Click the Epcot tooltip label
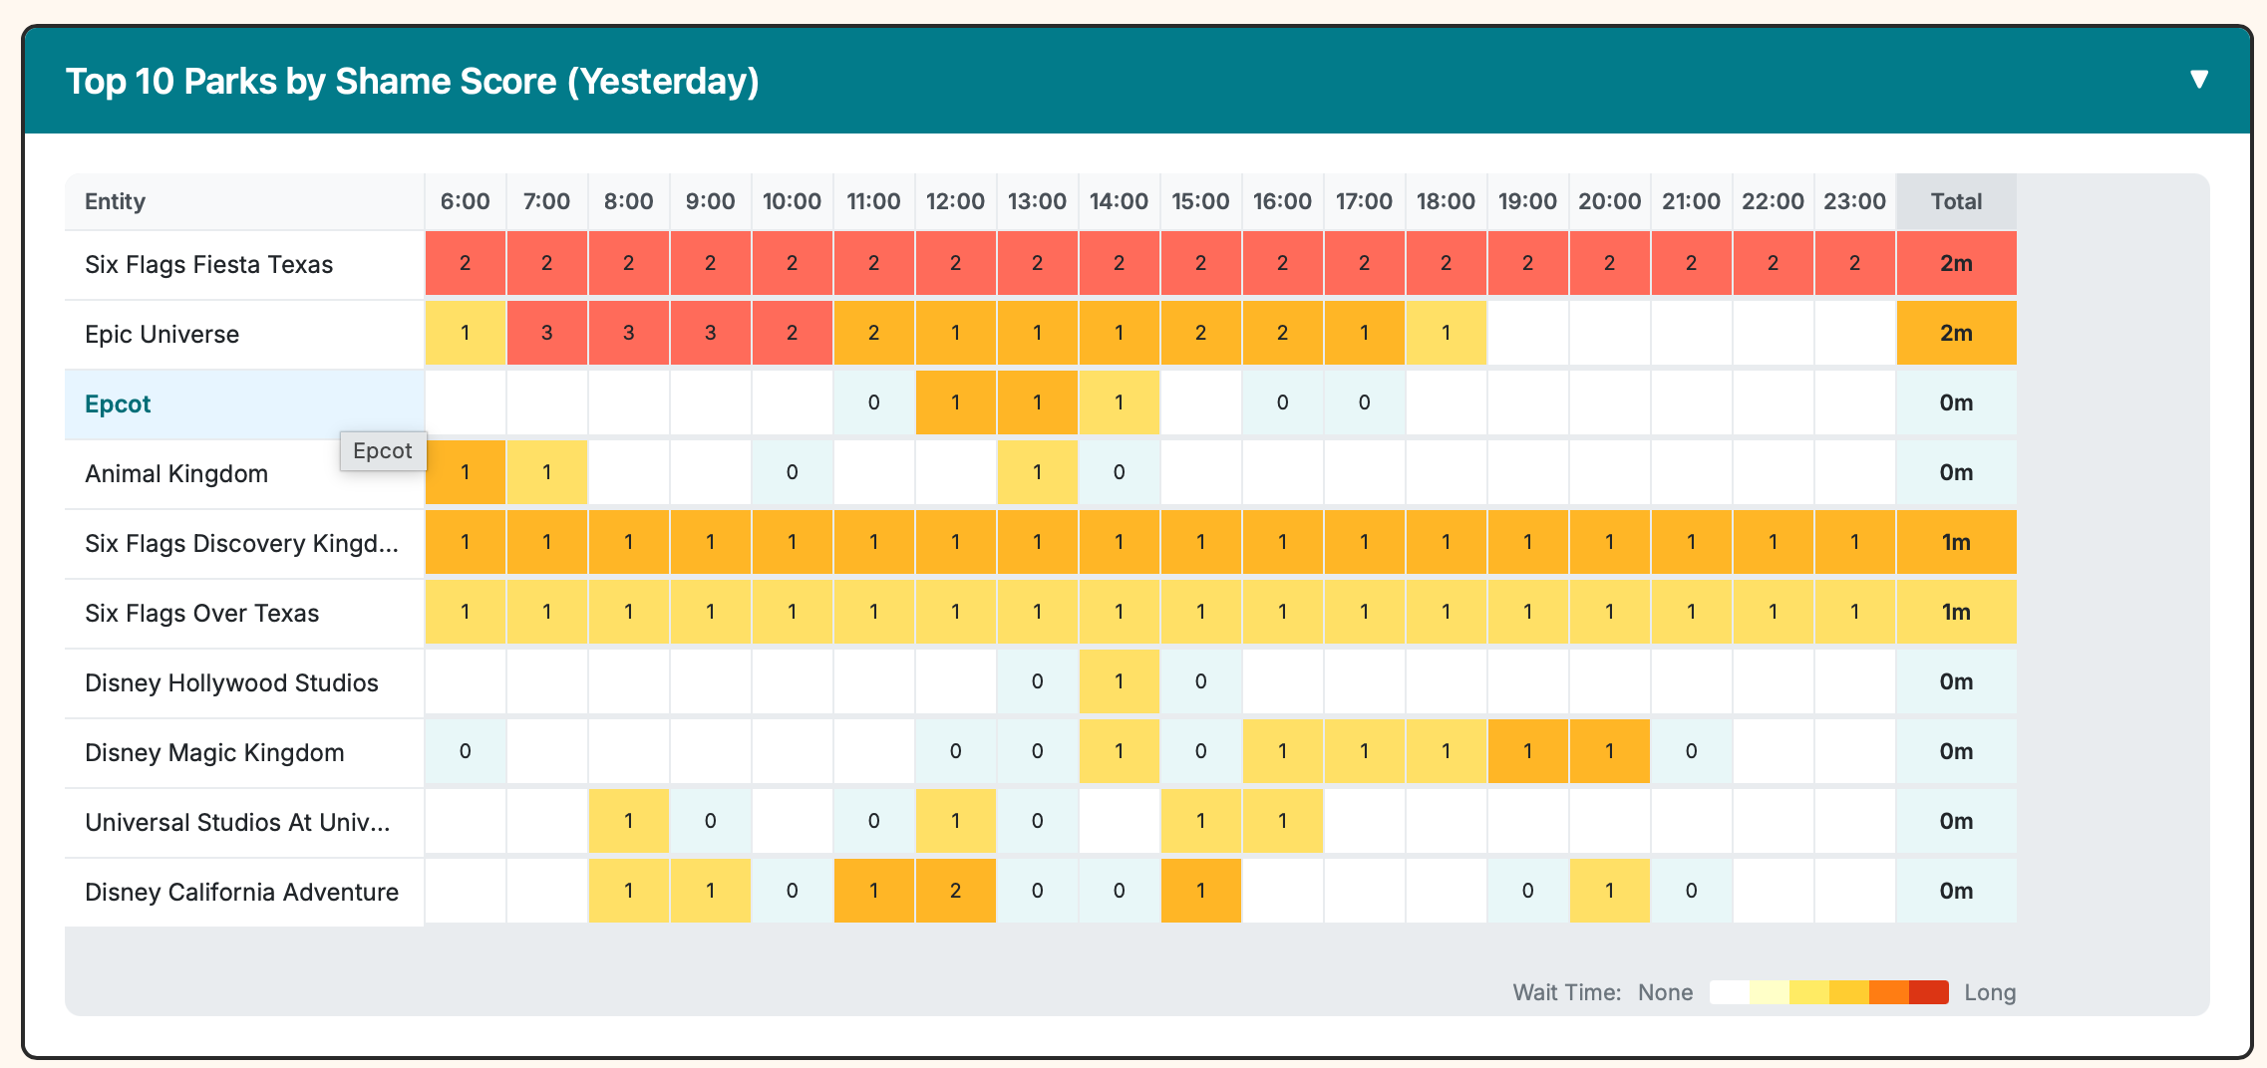This screenshot has width=2267, height=1068. pos(383,450)
